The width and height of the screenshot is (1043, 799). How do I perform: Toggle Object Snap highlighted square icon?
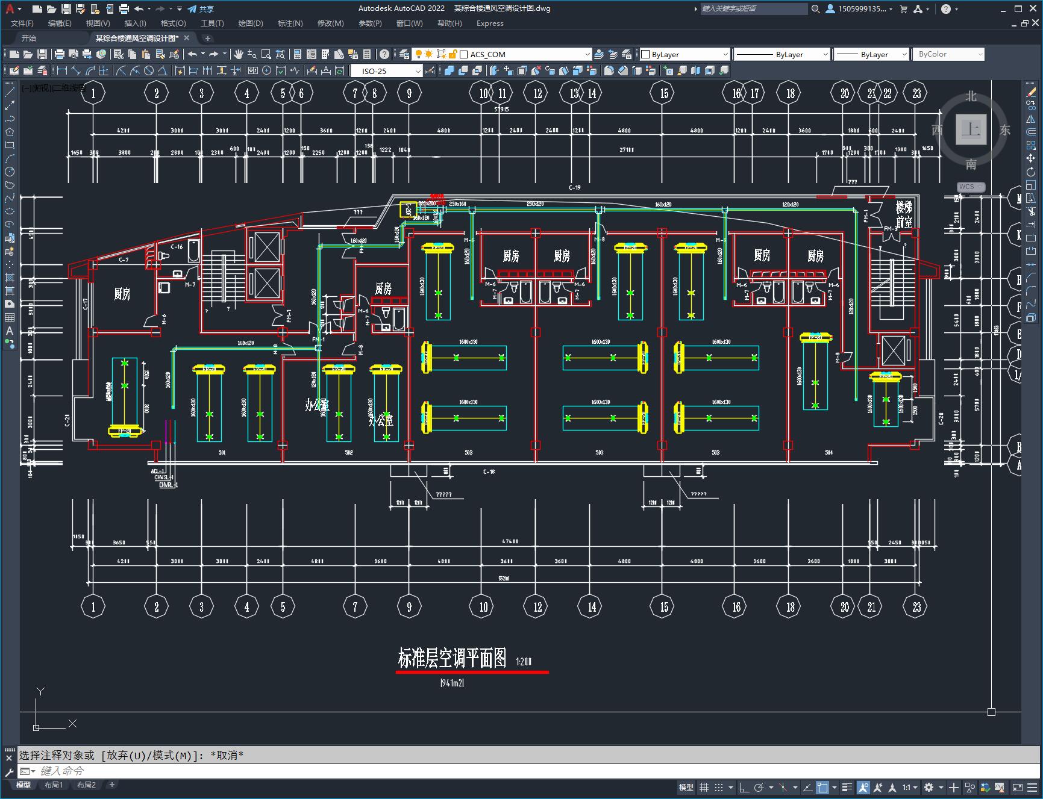click(822, 787)
